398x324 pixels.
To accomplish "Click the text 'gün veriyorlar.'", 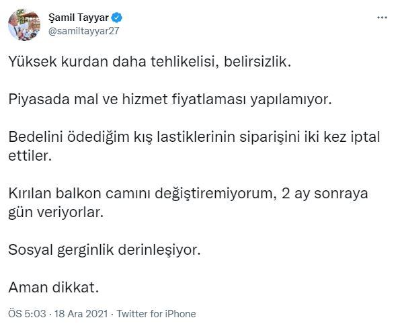I will [x=56, y=212].
